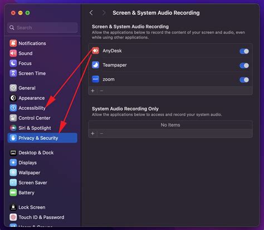Add app to System Audio Recording Only
This screenshot has height=230, width=264.
click(92, 133)
